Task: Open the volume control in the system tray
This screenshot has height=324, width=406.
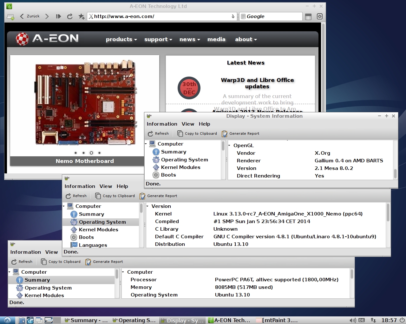Action: [x=352, y=320]
